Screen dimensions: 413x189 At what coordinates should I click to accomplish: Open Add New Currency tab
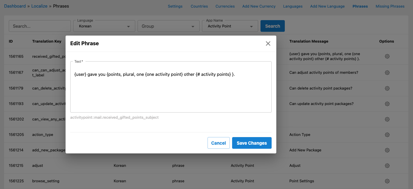pos(259,6)
